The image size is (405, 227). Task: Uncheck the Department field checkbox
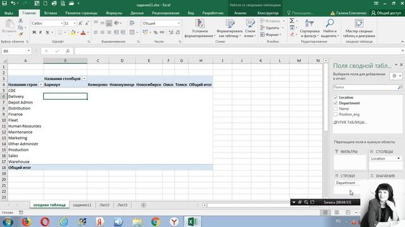(335, 103)
